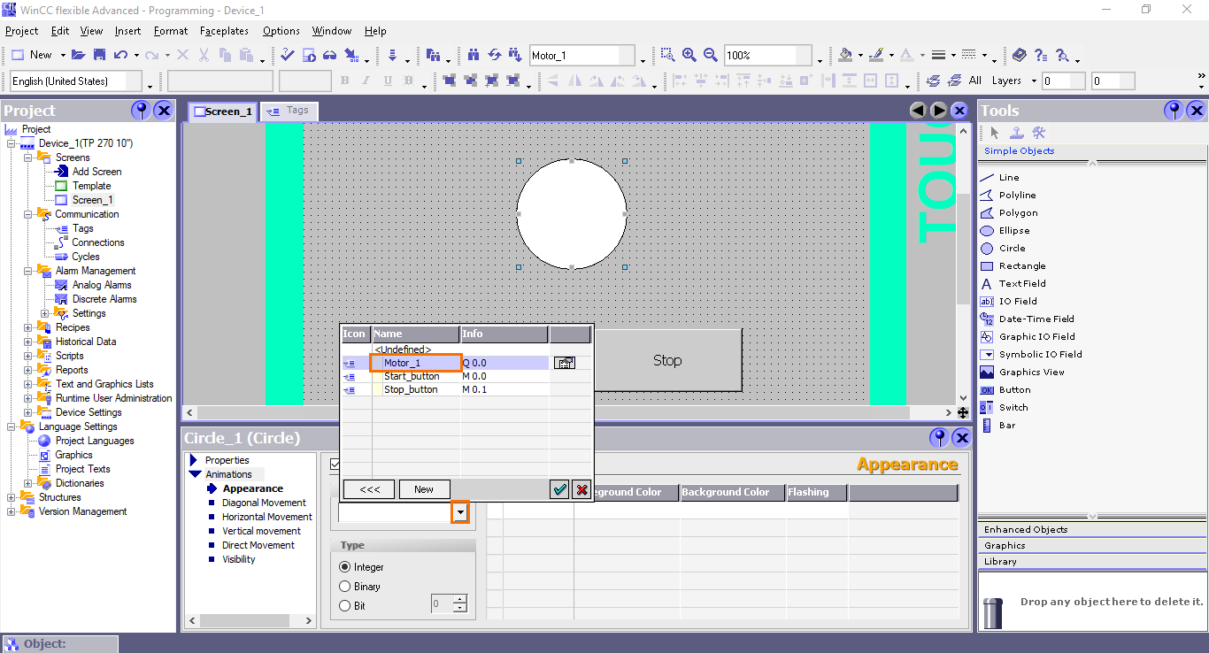
Task: Open the Project menu
Action: pyautogui.click(x=22, y=31)
